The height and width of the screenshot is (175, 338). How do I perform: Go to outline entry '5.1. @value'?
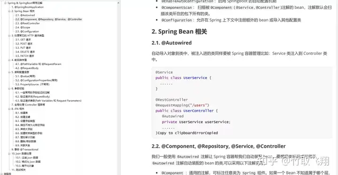(x=25, y=76)
